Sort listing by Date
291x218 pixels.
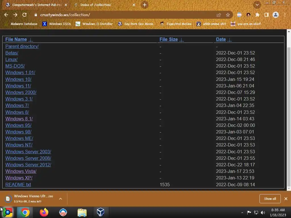coord(221,39)
